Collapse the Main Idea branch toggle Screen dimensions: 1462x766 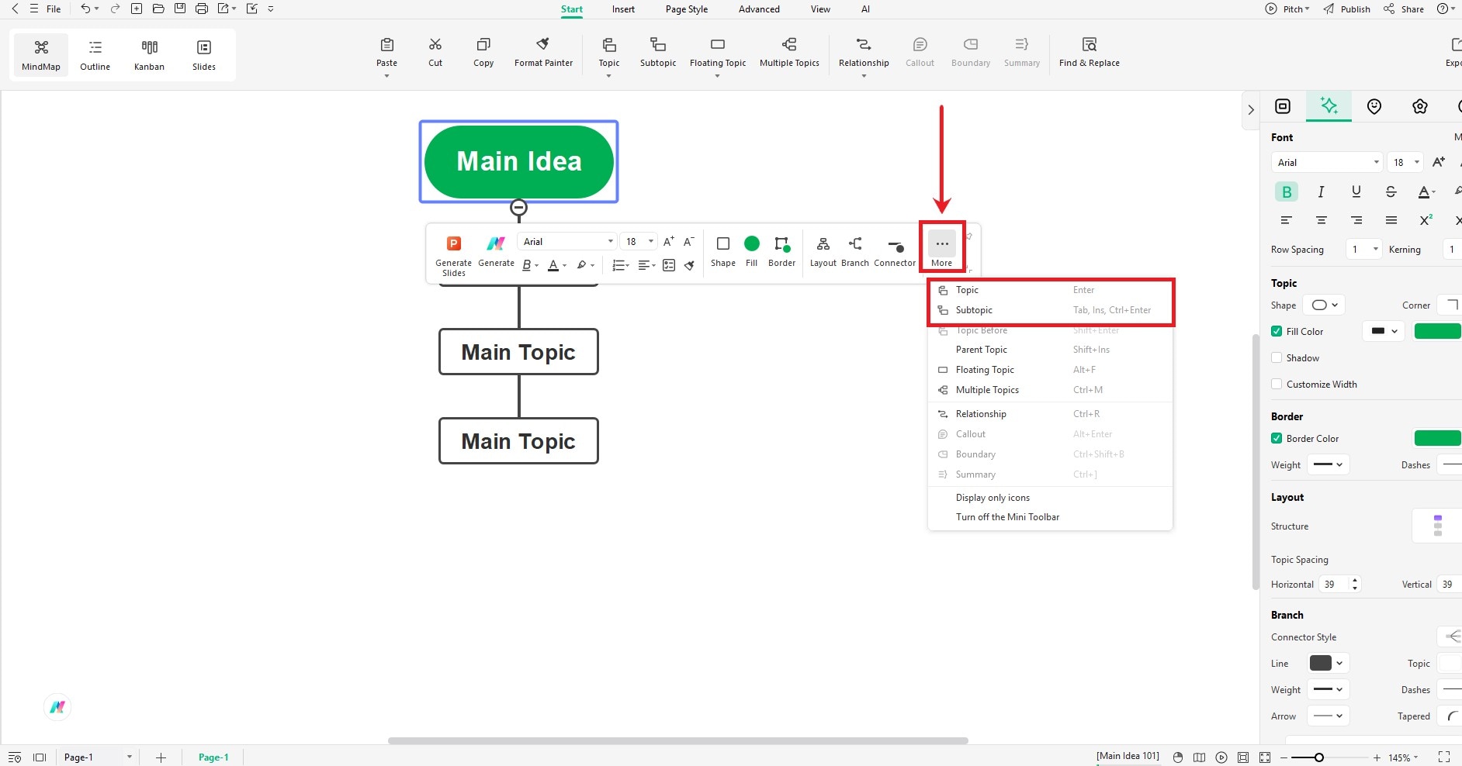pos(519,208)
